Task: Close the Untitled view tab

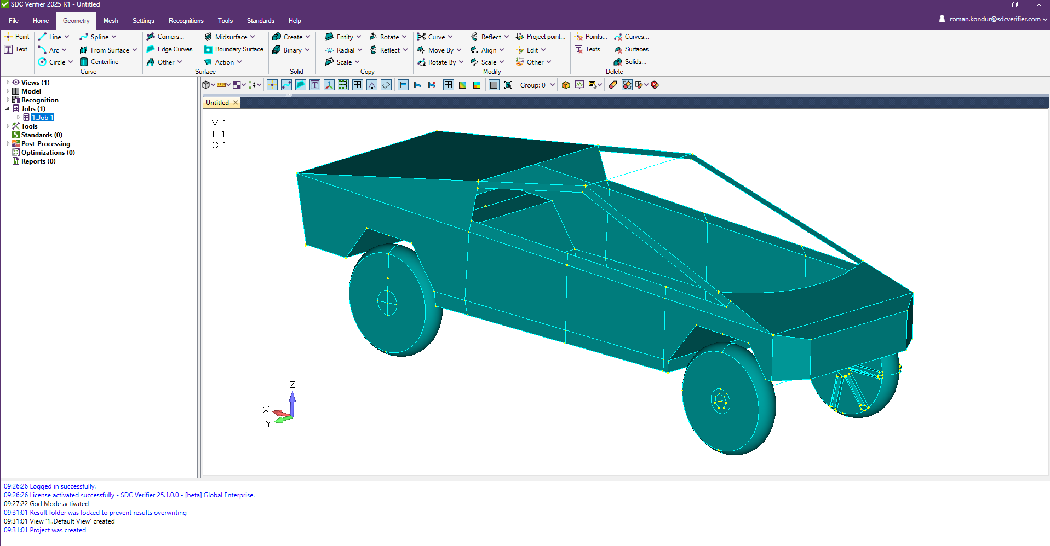Action: point(236,103)
